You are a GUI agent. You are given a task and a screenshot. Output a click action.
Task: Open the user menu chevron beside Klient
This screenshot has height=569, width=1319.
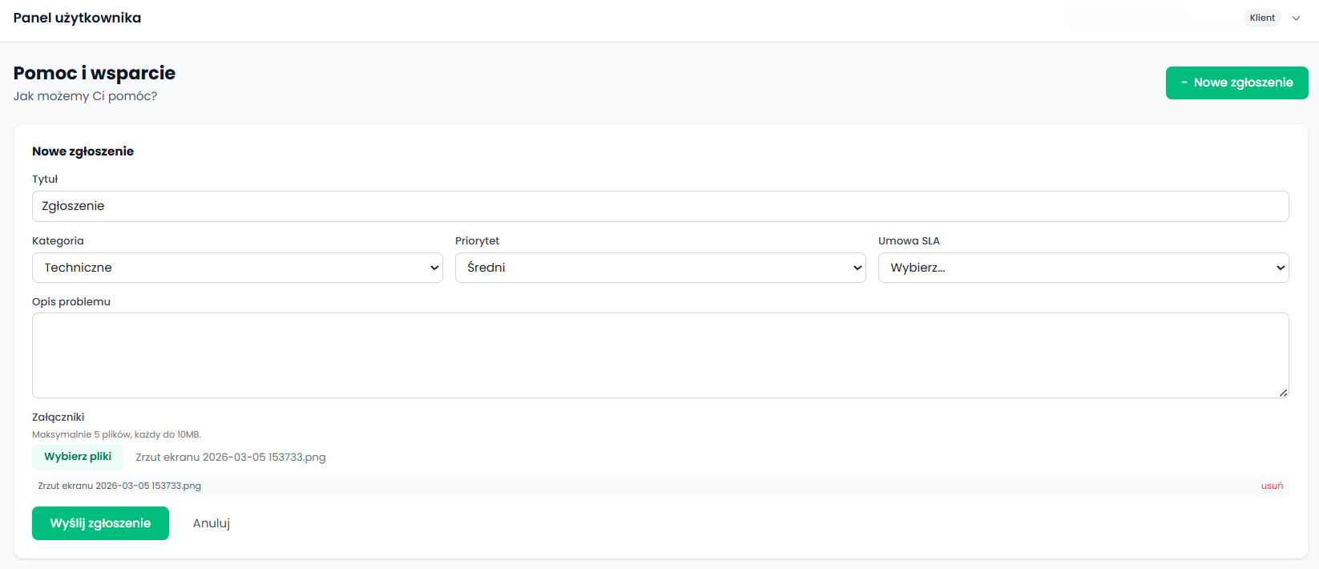(x=1296, y=18)
